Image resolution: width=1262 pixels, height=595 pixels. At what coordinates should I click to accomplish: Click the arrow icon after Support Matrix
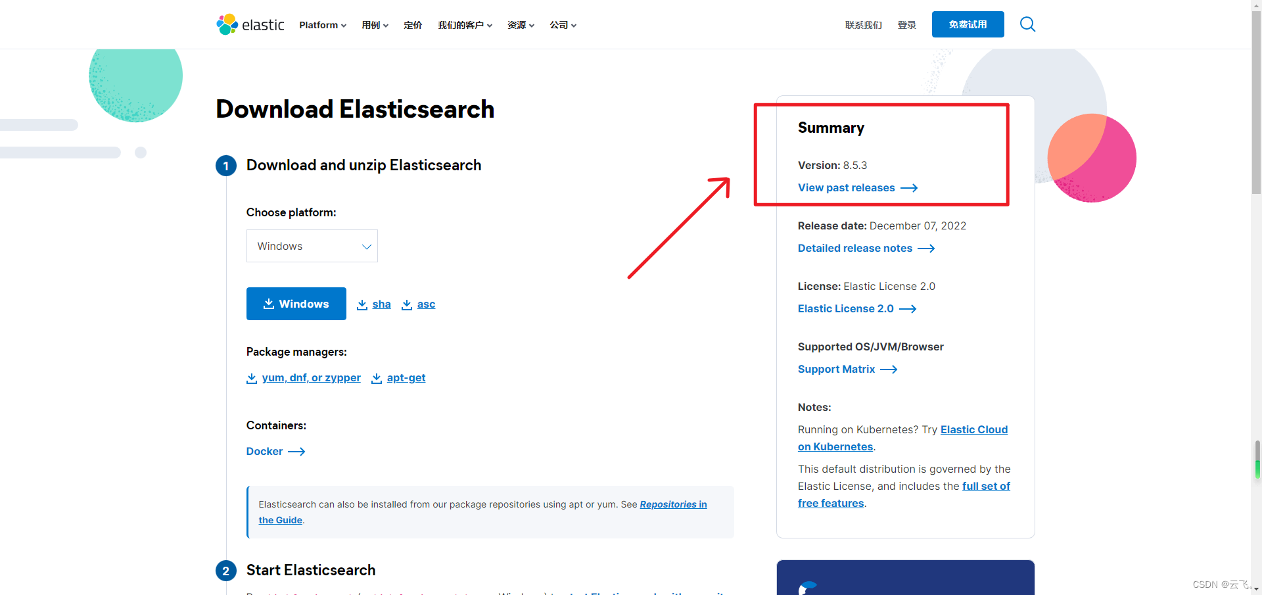coord(889,369)
